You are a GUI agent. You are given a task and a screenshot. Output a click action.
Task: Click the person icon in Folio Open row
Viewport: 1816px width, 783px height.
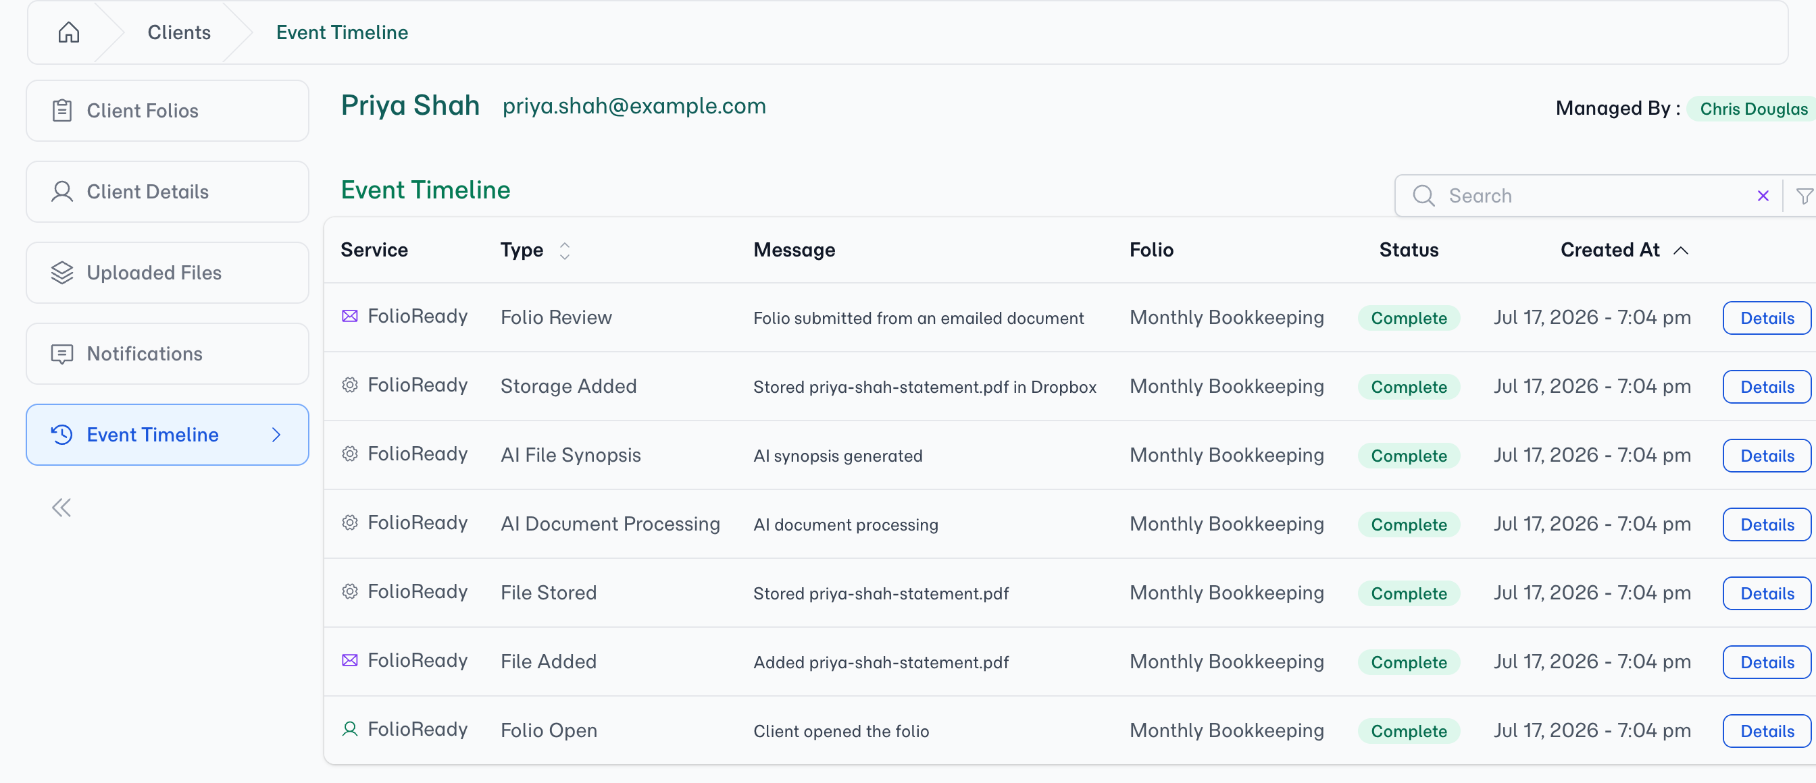(x=350, y=729)
